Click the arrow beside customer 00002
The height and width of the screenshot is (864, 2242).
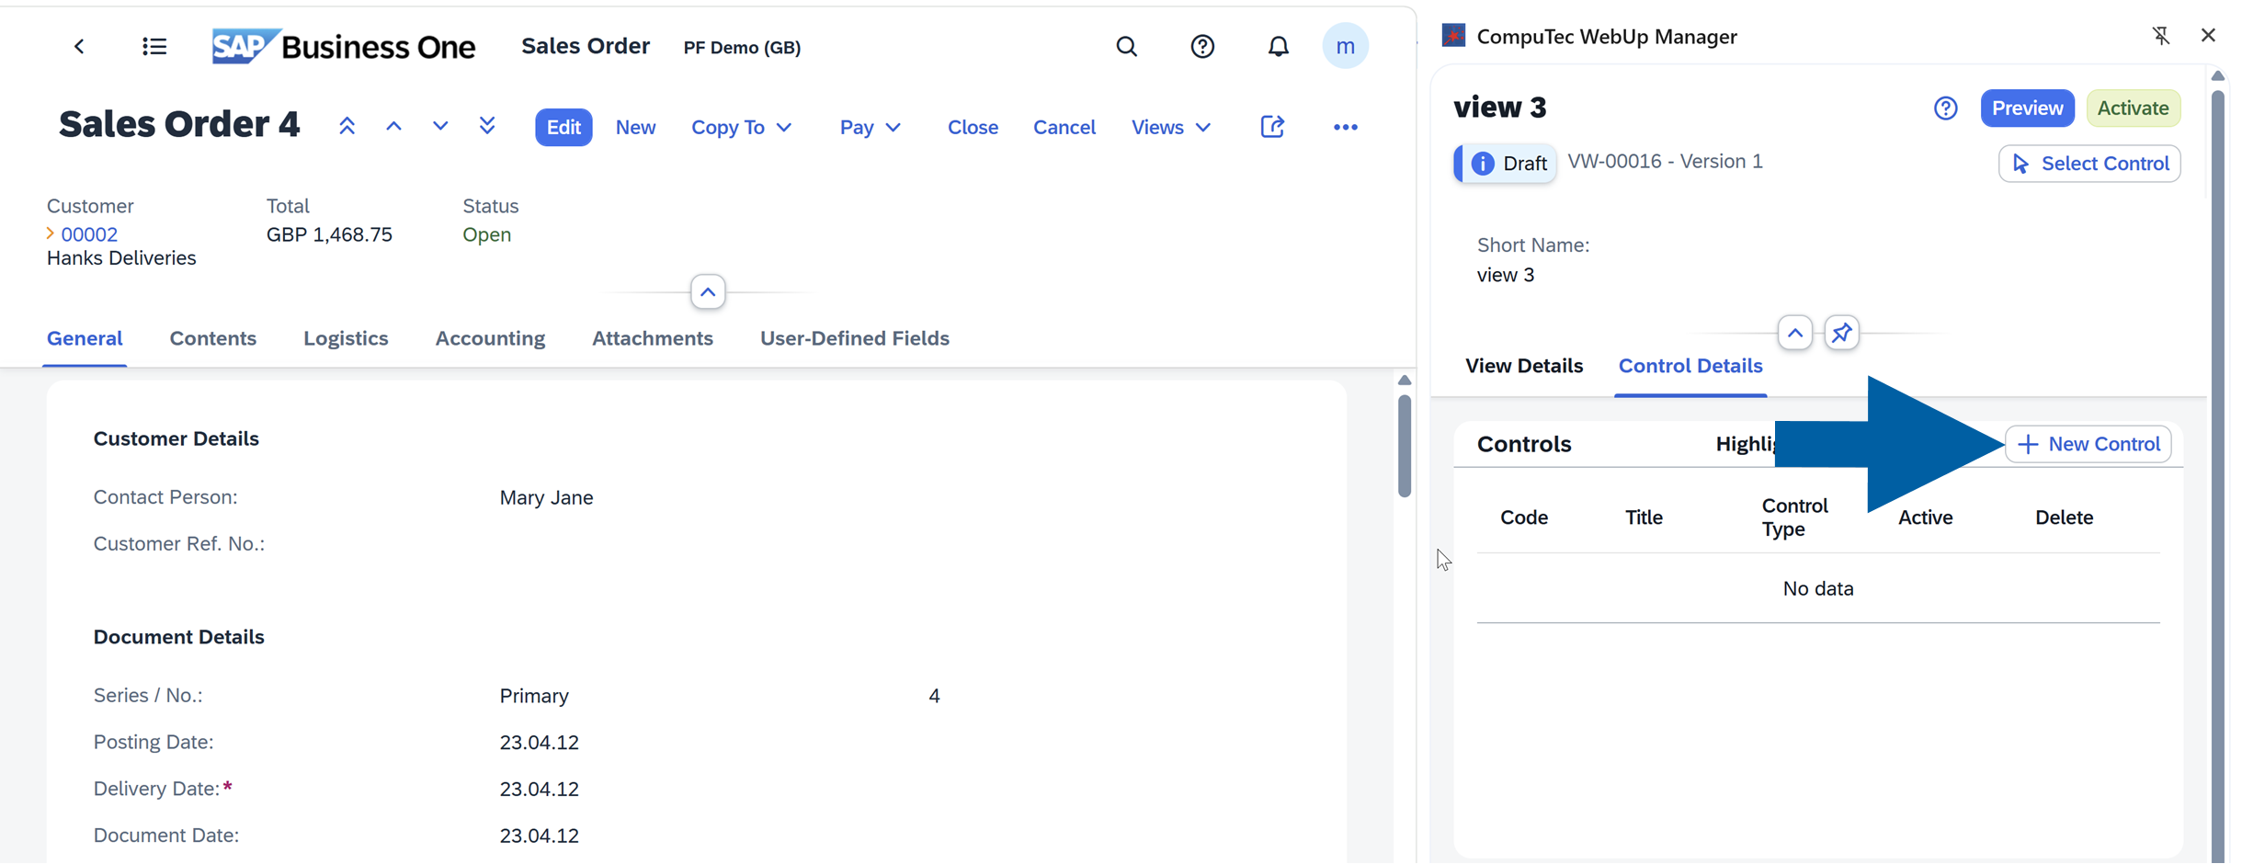pos(51,233)
